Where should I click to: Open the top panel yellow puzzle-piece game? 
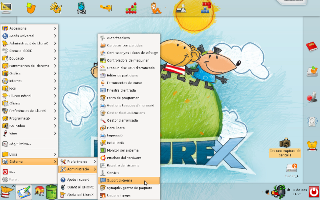pos(31,8)
